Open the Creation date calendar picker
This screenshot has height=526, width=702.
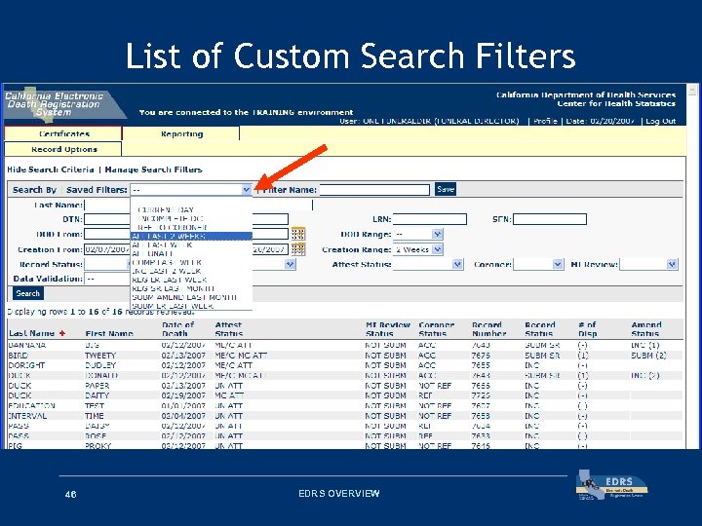coord(298,249)
